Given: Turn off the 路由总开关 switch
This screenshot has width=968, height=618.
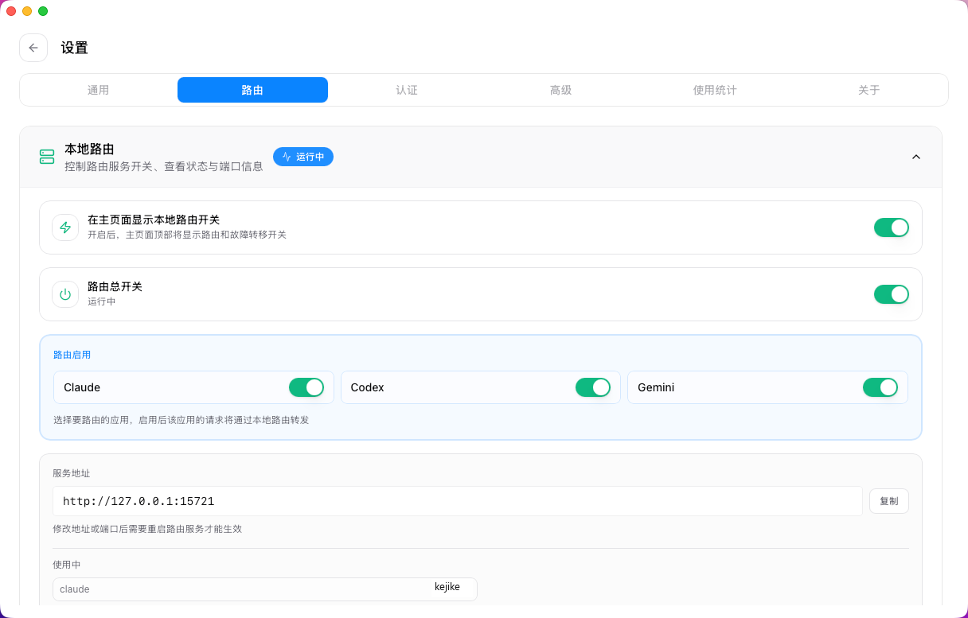Looking at the screenshot, I should tap(892, 294).
